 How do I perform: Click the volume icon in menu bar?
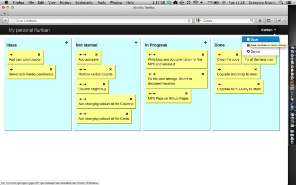(202, 2)
